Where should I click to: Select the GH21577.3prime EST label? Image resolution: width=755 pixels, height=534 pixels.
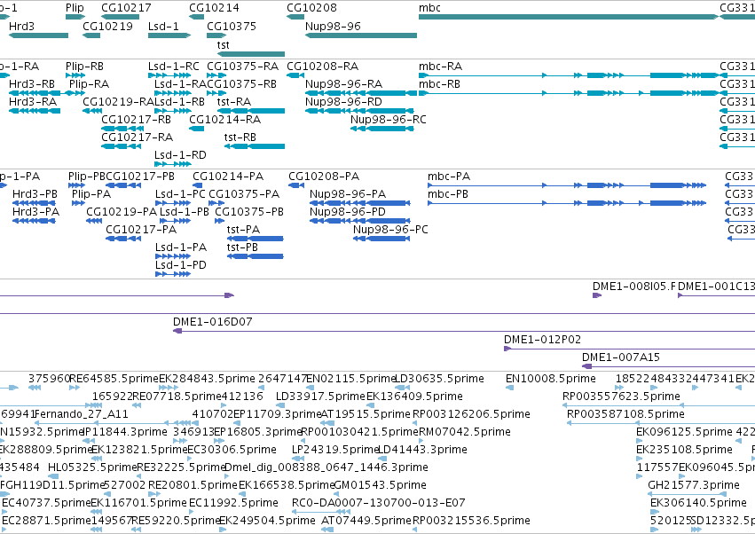pos(694,485)
